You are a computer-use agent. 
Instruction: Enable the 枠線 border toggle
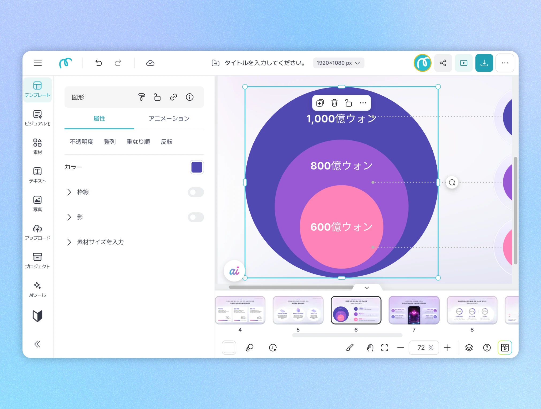[x=196, y=192]
